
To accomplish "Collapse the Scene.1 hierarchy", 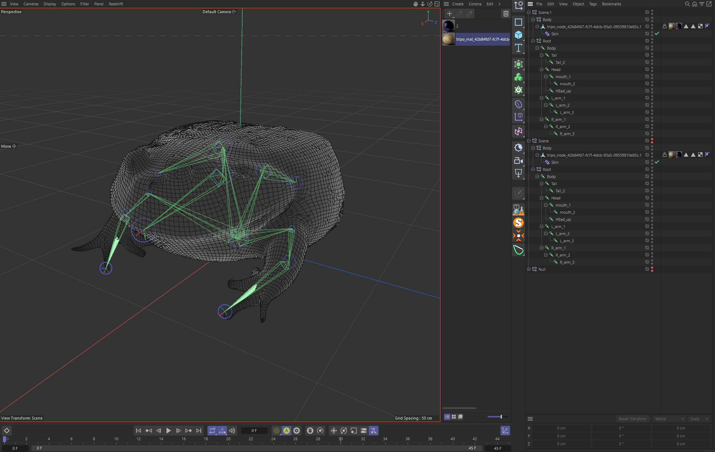I will point(528,12).
